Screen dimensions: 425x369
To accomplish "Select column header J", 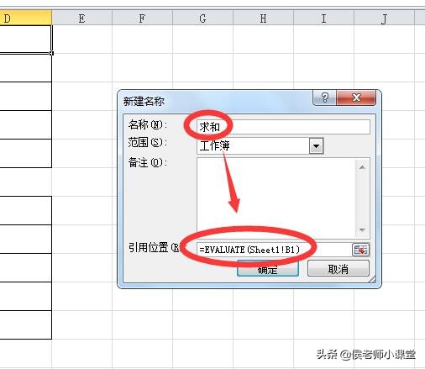I will click(384, 18).
